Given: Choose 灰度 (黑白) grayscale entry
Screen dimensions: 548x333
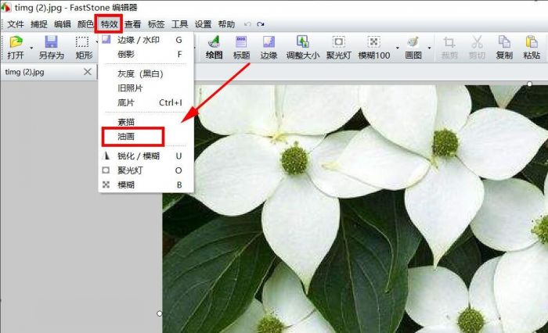Looking at the screenshot, I should pos(146,73).
